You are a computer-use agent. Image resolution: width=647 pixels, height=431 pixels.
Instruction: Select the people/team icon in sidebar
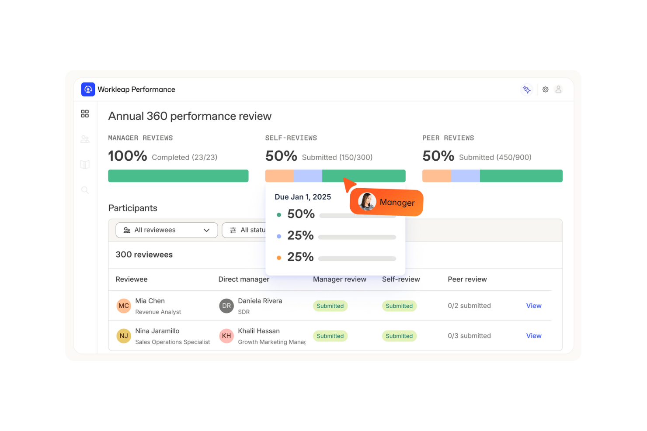pos(85,139)
